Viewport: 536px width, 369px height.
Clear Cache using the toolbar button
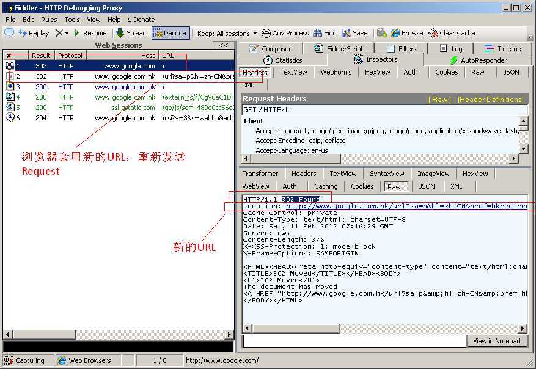(452, 33)
